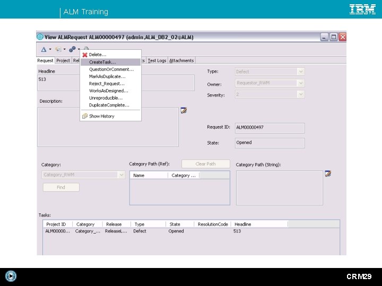Open the dropdown arrow beside the triangle icon
Screen dimensions: 382x286
pyautogui.click(x=50, y=49)
